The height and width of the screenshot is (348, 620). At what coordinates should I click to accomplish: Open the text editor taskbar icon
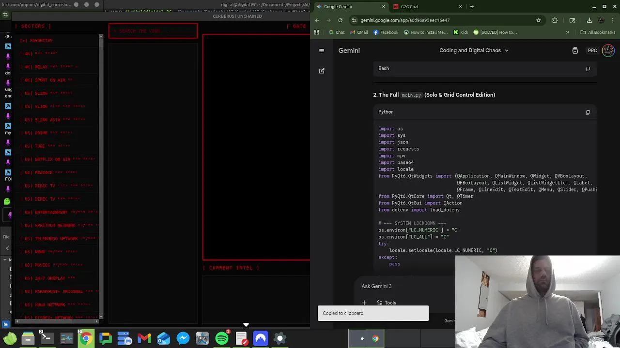(x=241, y=338)
